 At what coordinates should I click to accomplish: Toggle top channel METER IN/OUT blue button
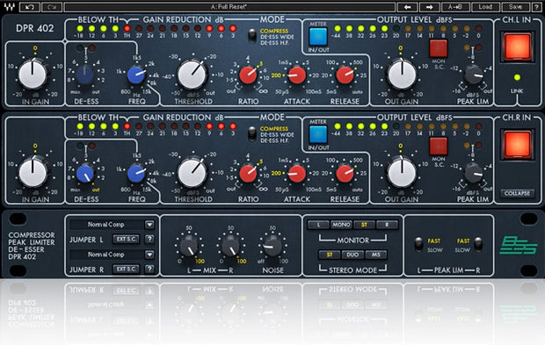tap(318, 37)
